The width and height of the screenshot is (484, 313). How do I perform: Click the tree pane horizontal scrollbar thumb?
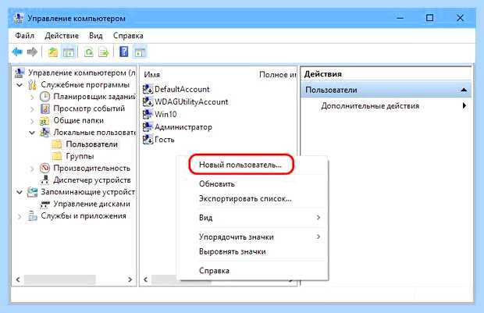tap(60, 279)
